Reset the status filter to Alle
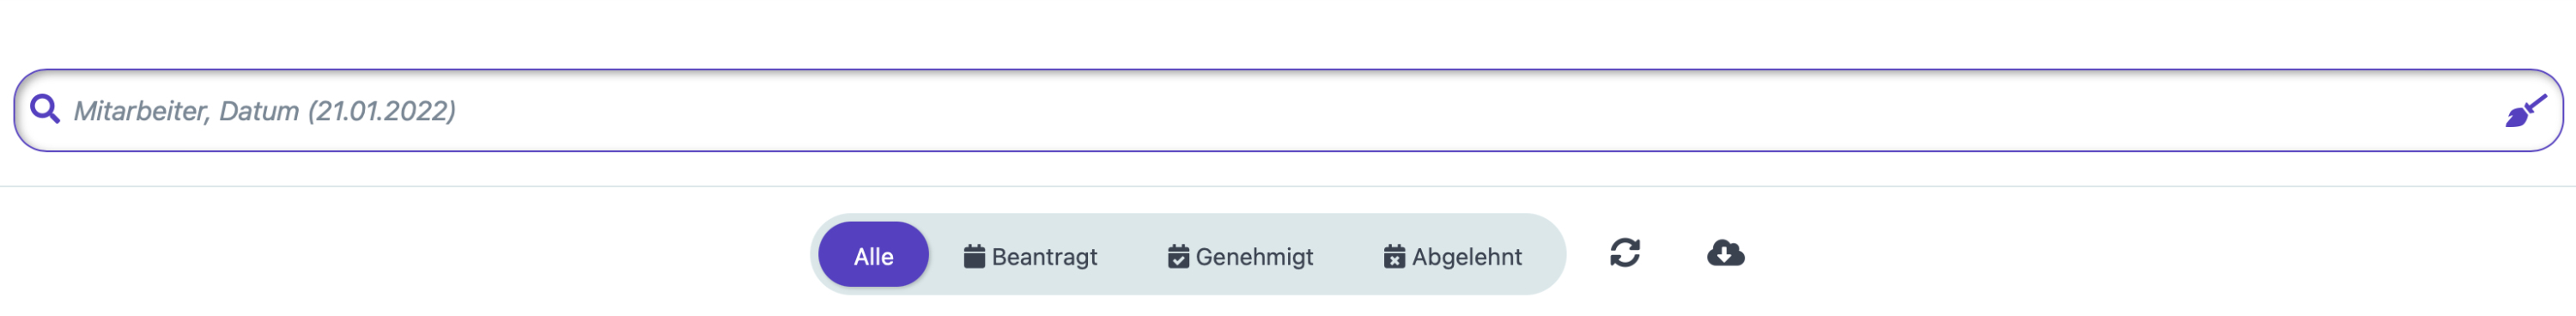This screenshot has width=2576, height=316. 873,257
